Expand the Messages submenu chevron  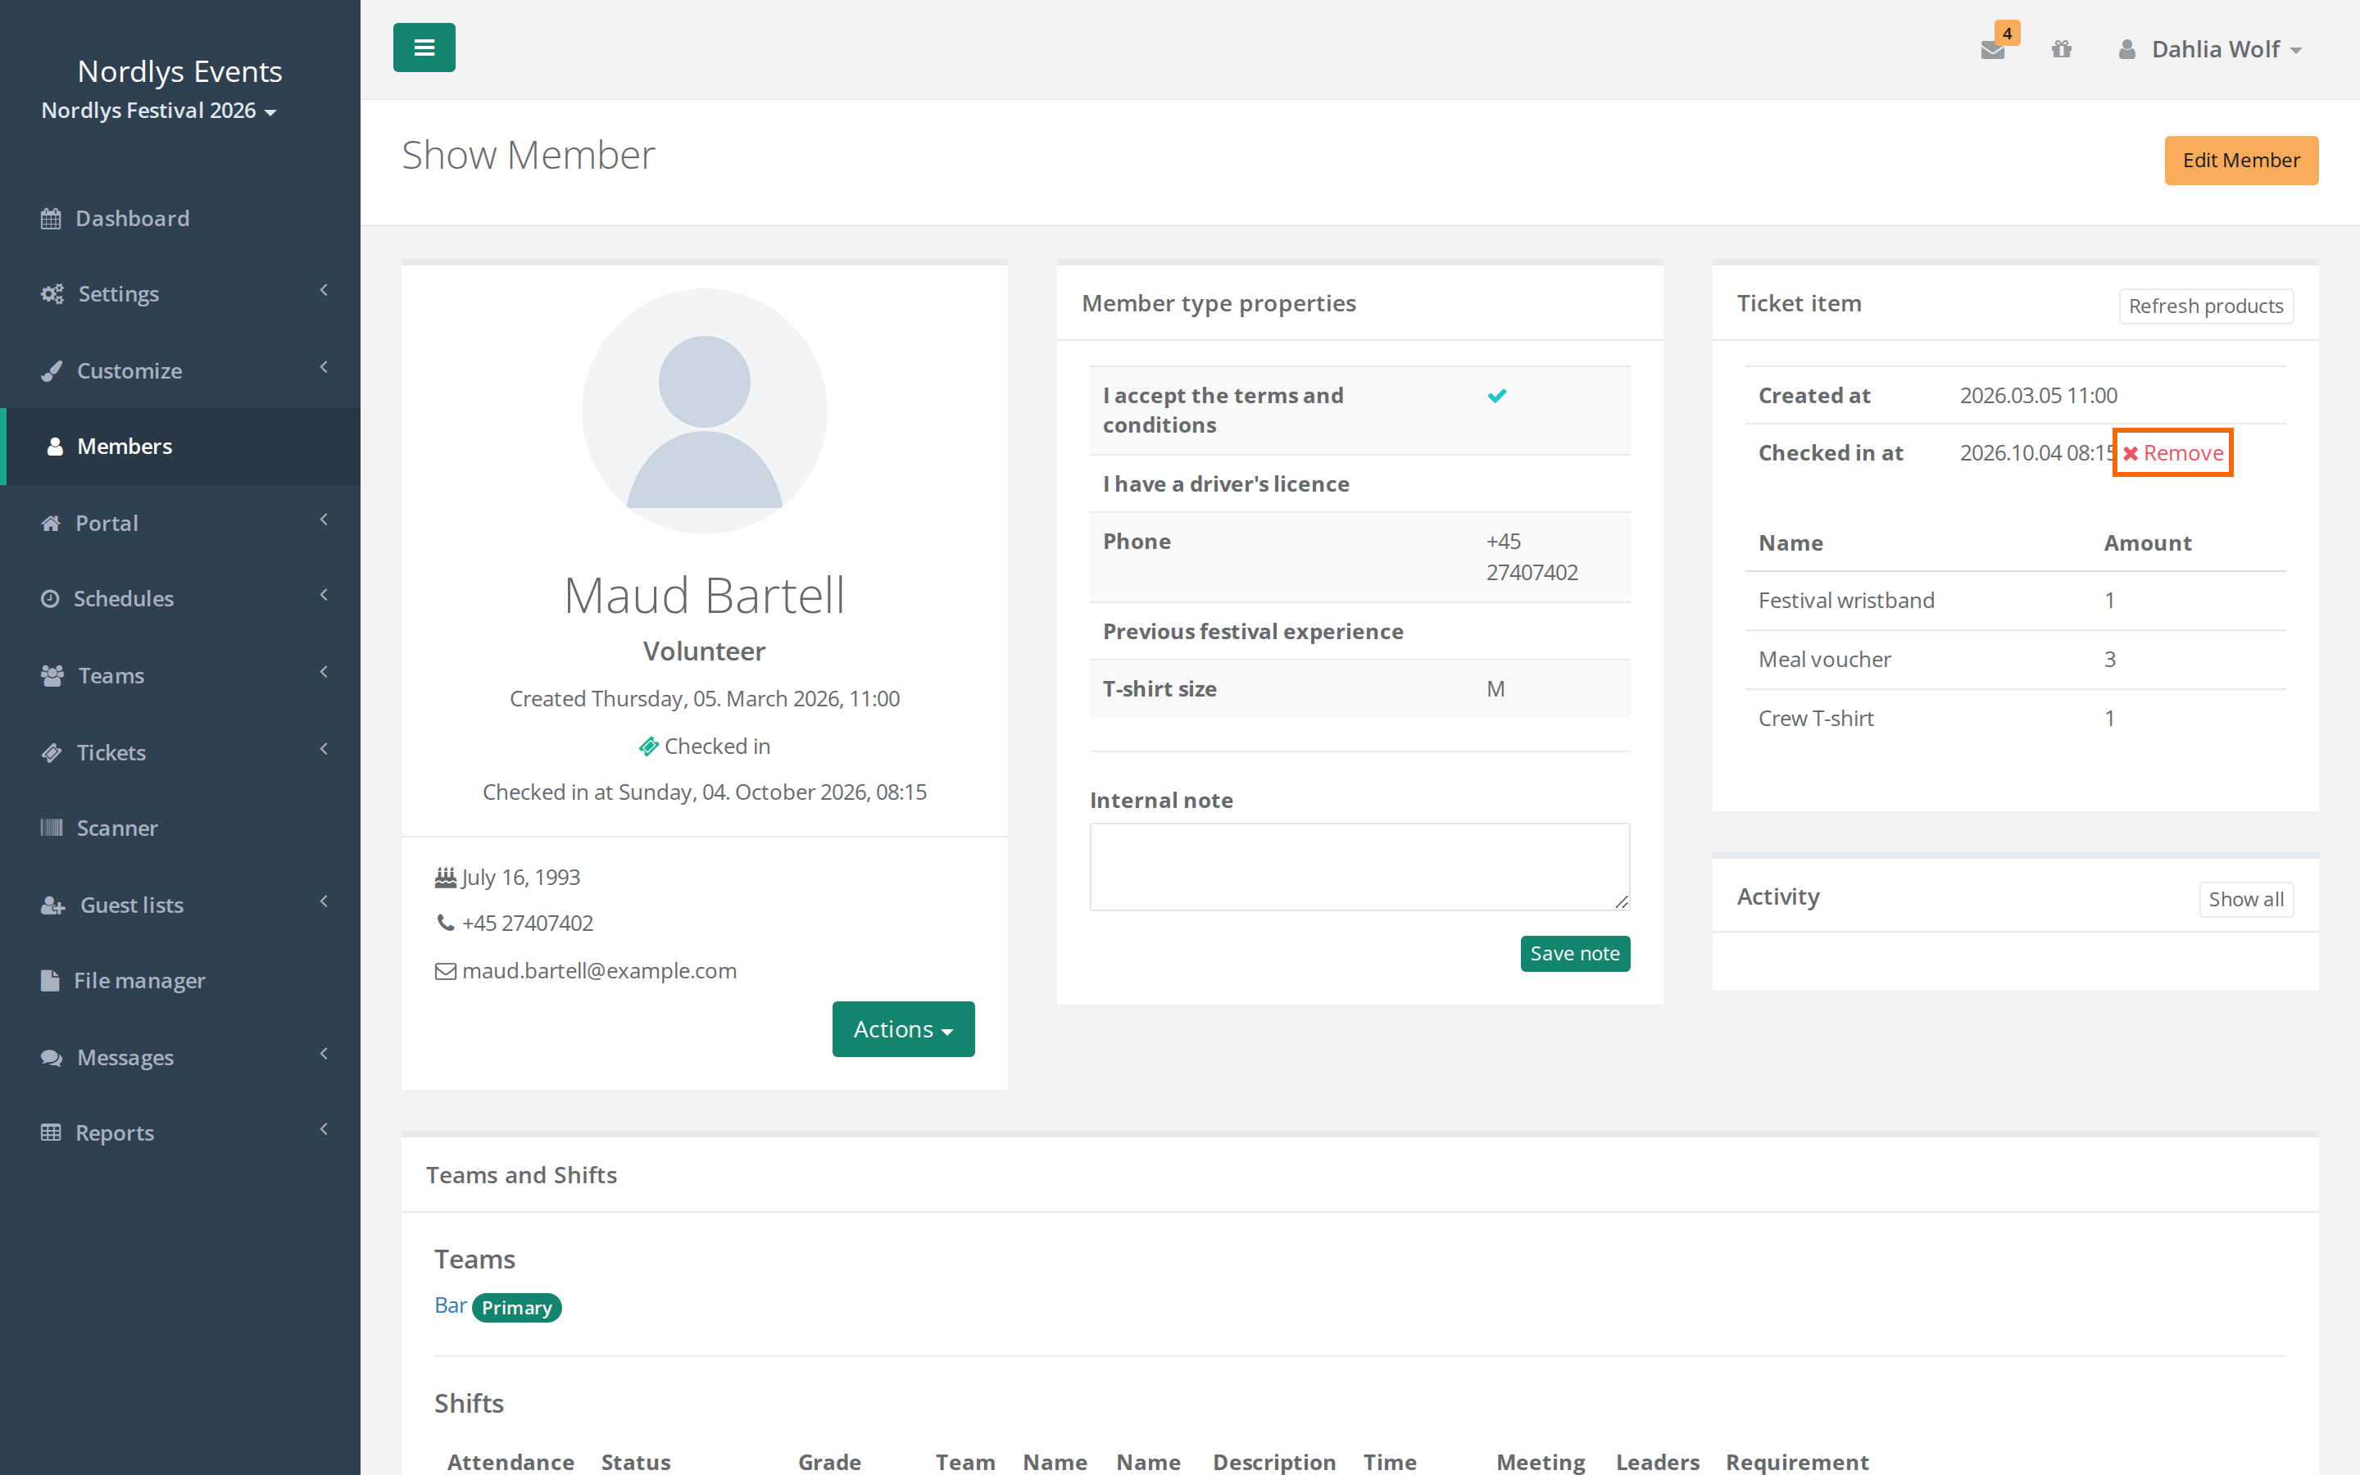324,1054
